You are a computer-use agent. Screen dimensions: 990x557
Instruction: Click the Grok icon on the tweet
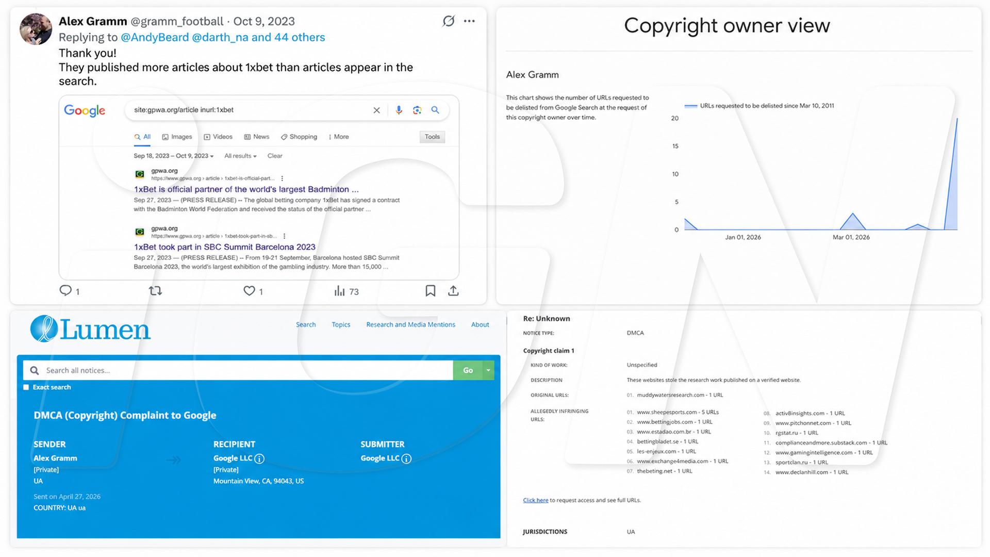click(x=449, y=21)
